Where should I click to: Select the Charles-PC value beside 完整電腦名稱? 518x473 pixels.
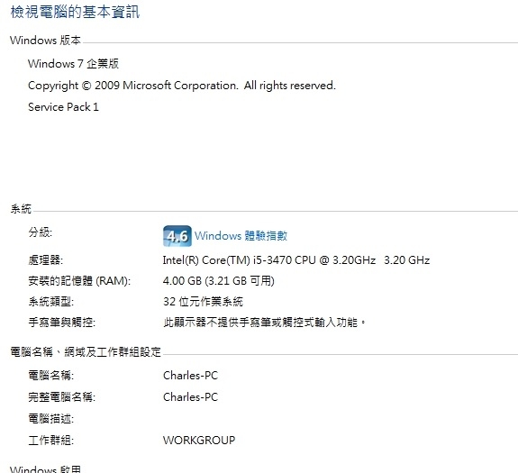pyautogui.click(x=191, y=397)
